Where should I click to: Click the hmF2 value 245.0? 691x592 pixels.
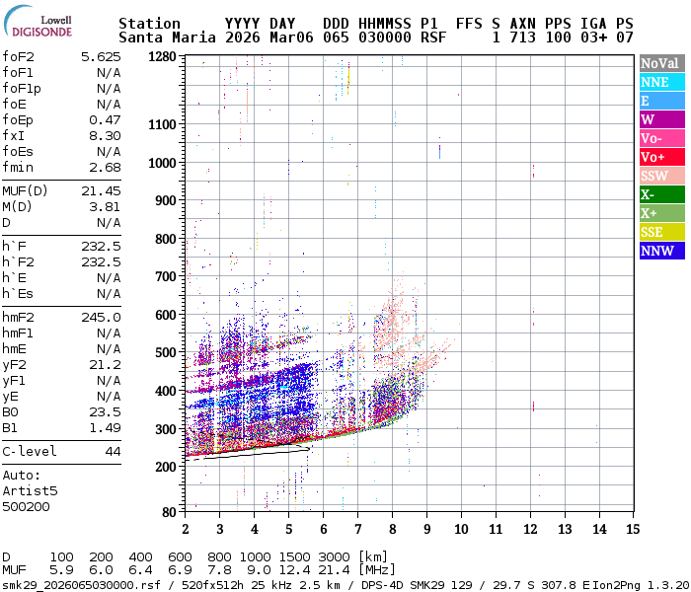[x=101, y=317]
